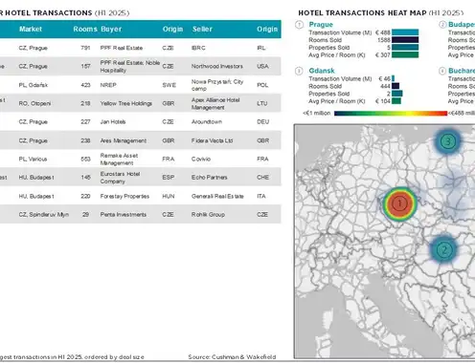Click the red heat map marker numbered 1
This screenshot has height=363, width=475.
tap(399, 203)
